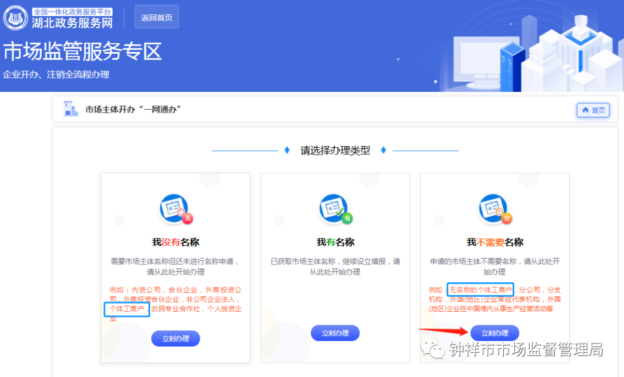
Task: Click 立刻办理 indicated by the red arrow
Action: point(495,333)
